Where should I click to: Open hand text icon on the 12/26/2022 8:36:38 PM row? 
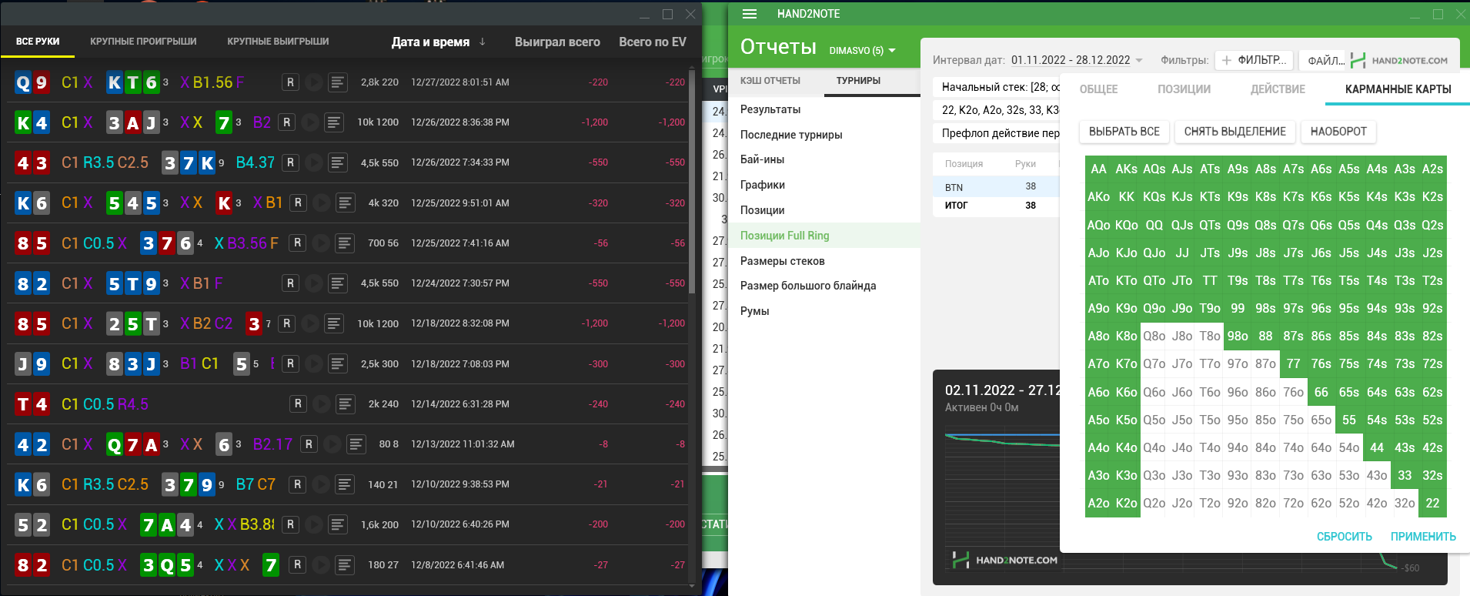point(334,122)
